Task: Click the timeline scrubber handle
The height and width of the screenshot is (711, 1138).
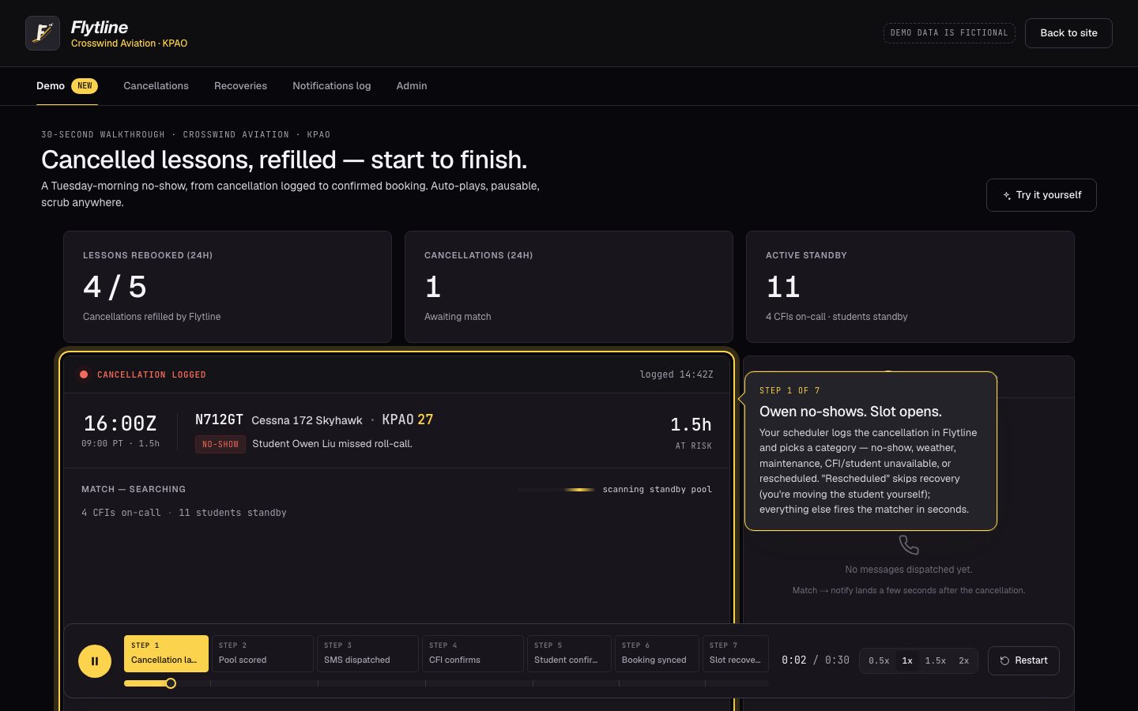Action: (171, 683)
